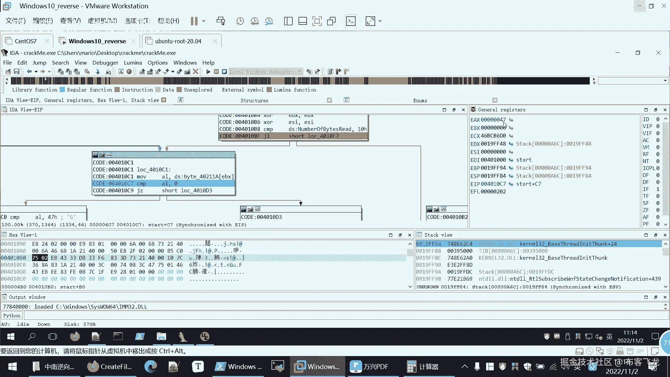
Task: Switch to the ubuntu-root-20.04 VM tab
Action: click(x=178, y=41)
